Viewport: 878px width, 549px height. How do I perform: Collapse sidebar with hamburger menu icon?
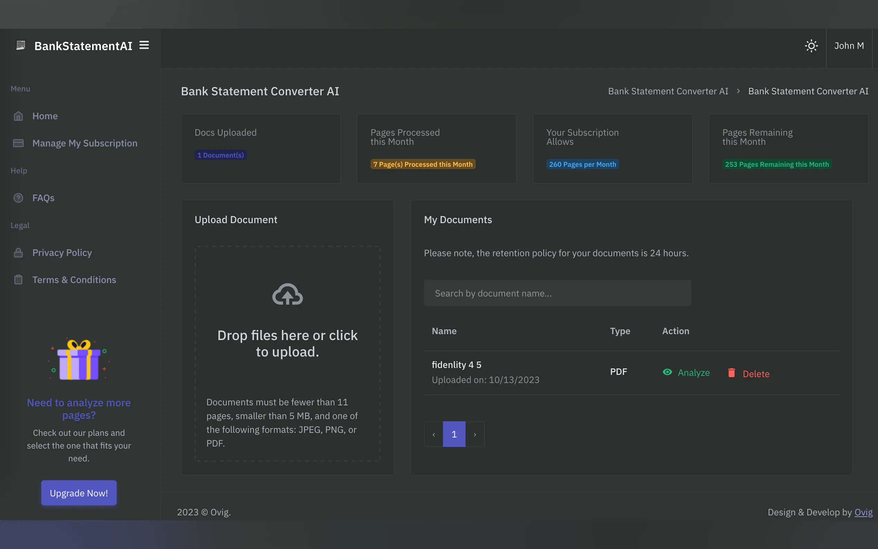[144, 45]
